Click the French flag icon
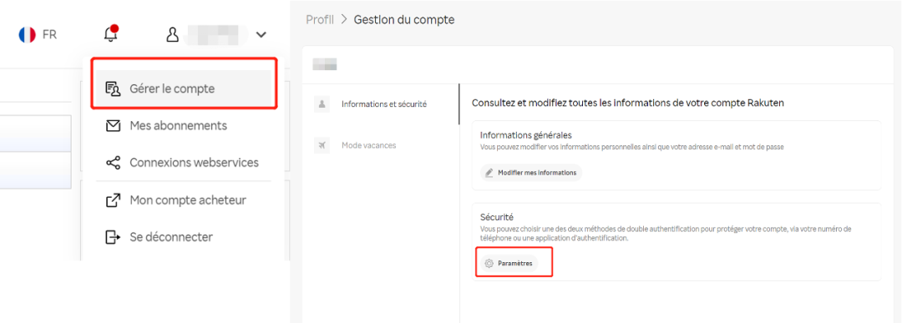Image resolution: width=902 pixels, height=323 pixels. coord(27,34)
